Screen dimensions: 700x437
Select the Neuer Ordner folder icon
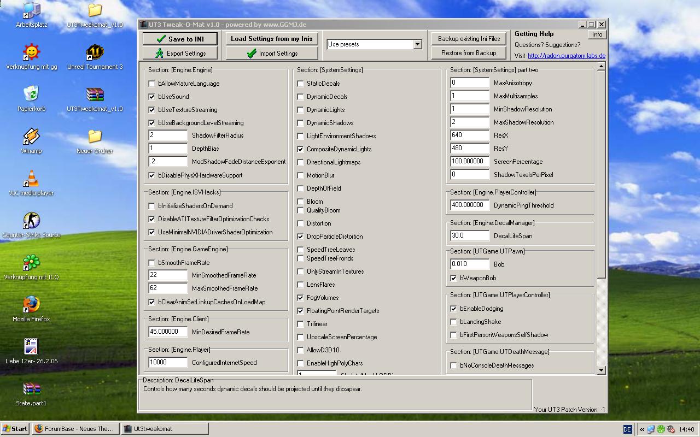[x=95, y=141]
